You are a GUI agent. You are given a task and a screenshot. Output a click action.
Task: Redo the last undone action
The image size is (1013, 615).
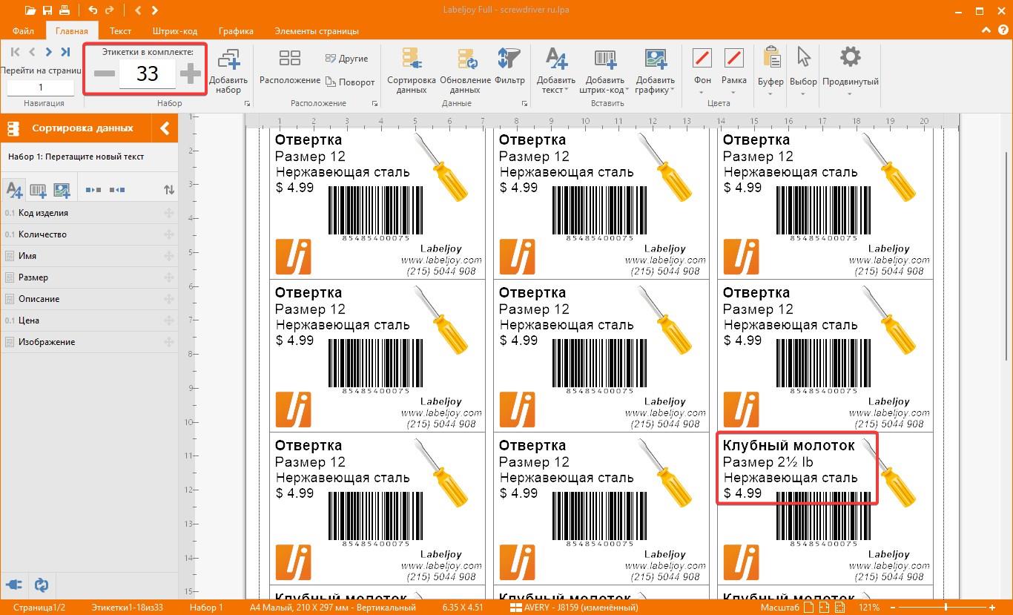110,10
